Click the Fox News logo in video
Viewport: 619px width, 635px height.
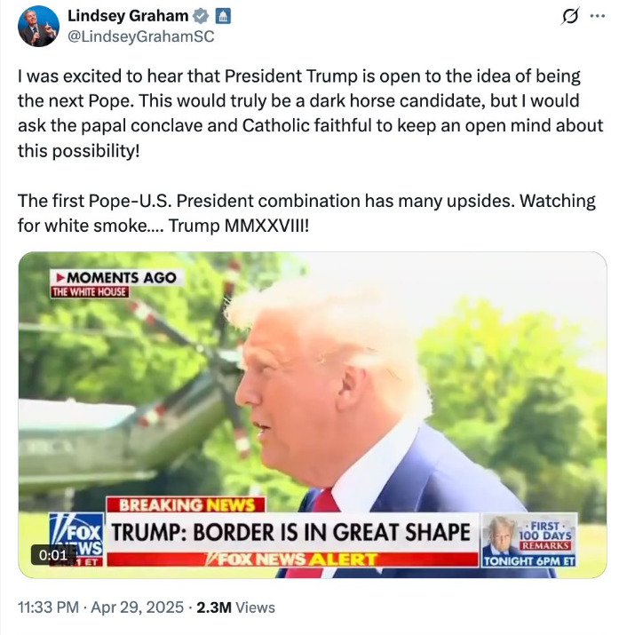point(76,539)
